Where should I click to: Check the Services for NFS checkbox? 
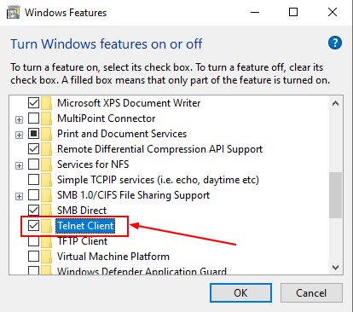(33, 165)
